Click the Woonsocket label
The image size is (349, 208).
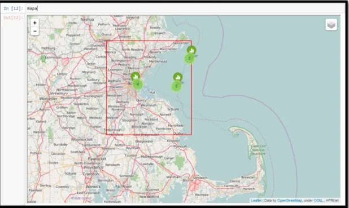82,139
